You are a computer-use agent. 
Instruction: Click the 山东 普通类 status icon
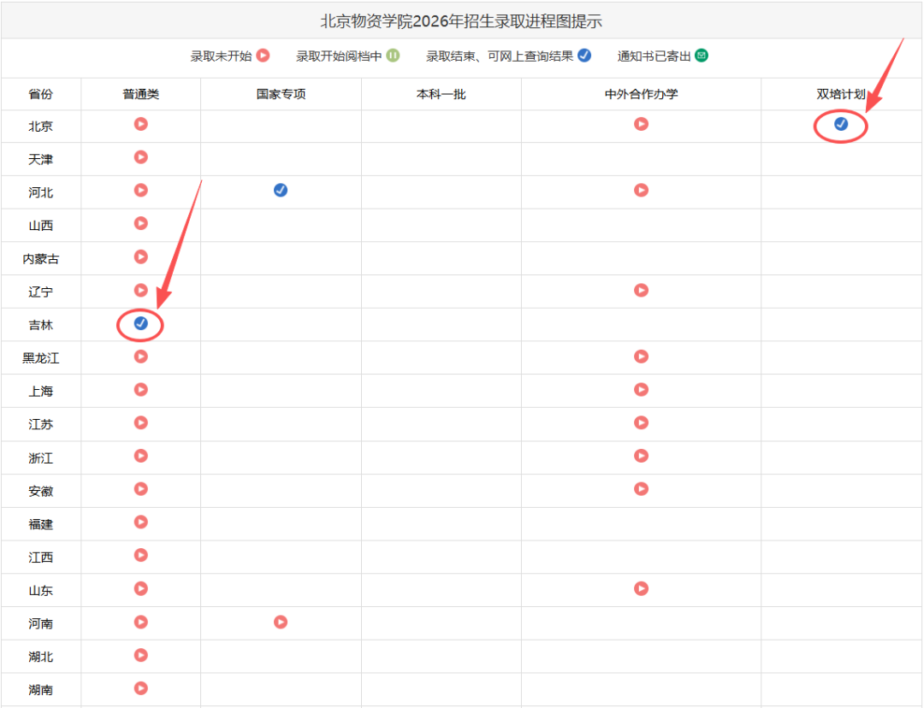(141, 588)
